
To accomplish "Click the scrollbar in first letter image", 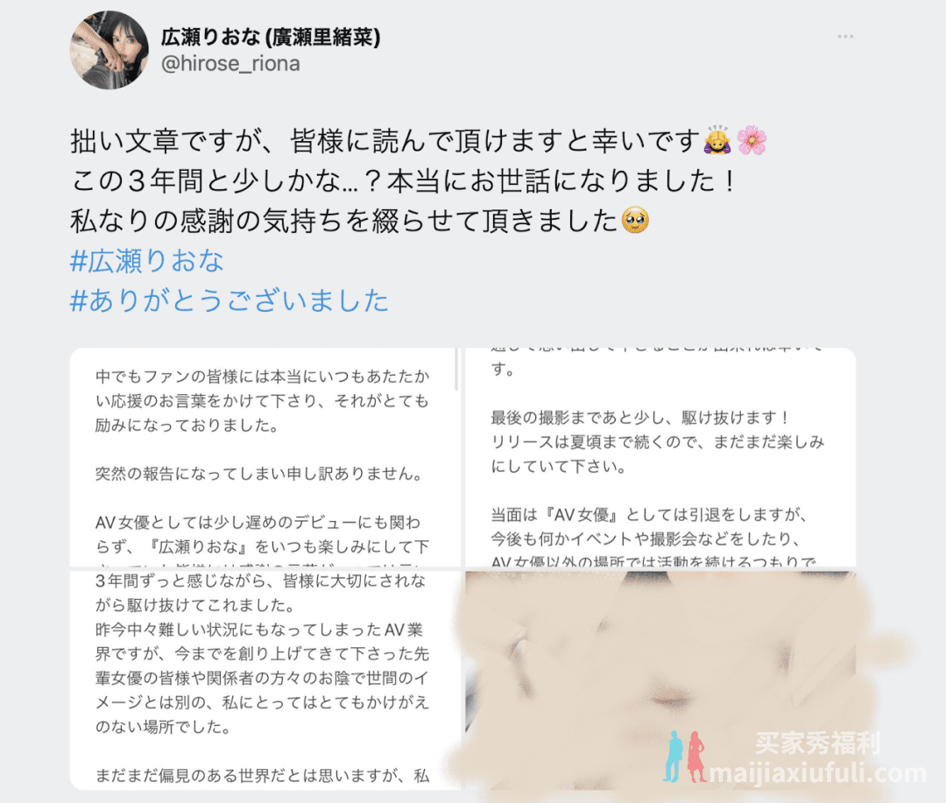I will pos(456,370).
